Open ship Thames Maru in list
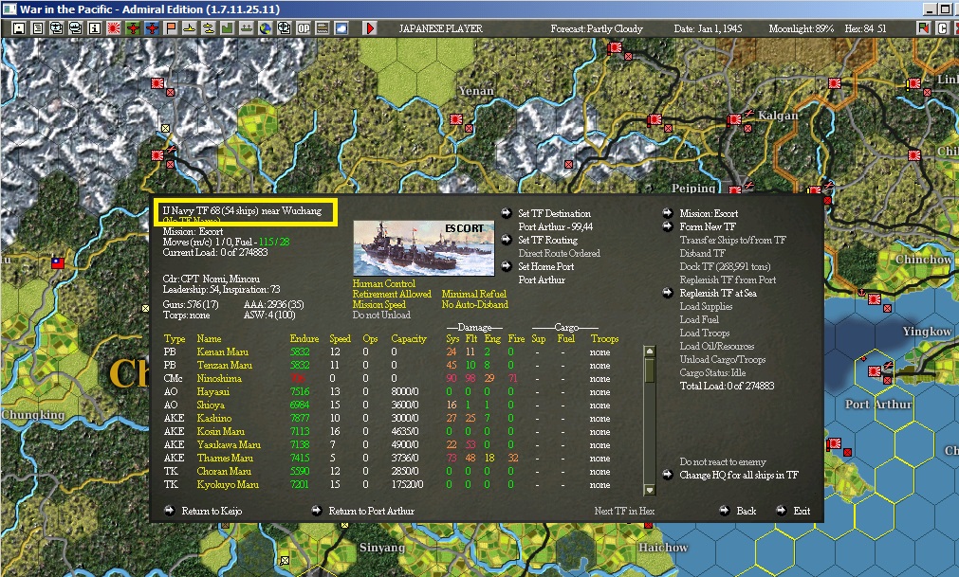The image size is (959, 577). click(225, 458)
